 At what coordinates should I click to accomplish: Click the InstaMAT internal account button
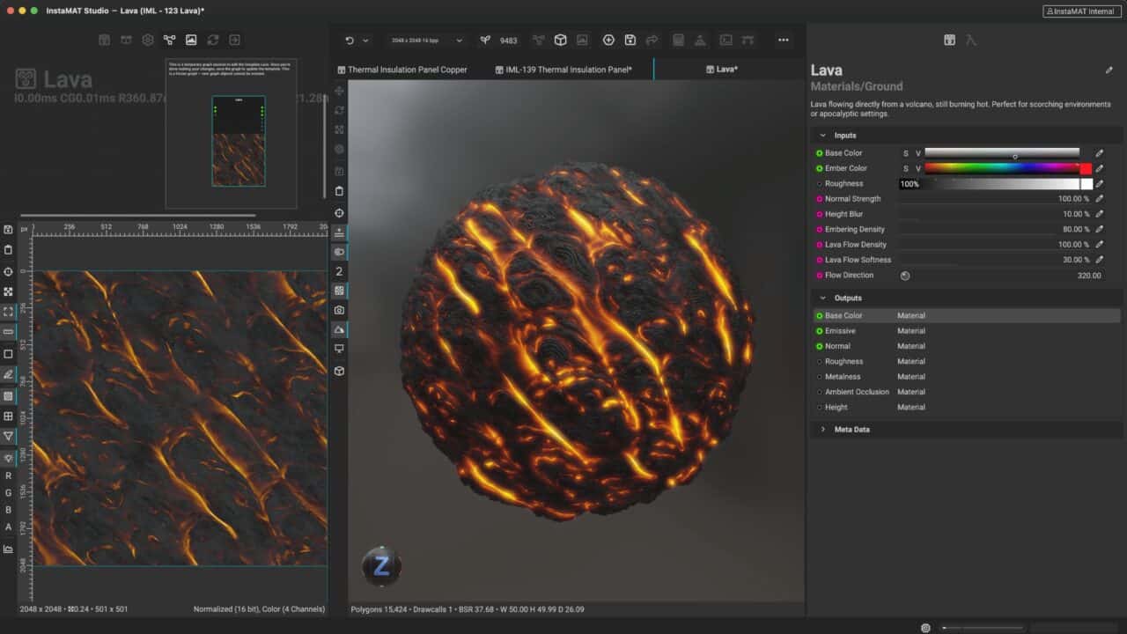pyautogui.click(x=1081, y=11)
